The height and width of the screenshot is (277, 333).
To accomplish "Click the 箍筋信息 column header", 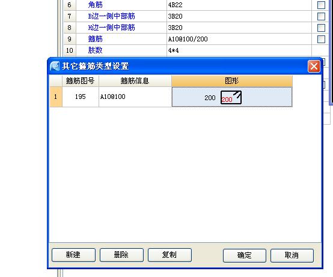I will (135, 81).
